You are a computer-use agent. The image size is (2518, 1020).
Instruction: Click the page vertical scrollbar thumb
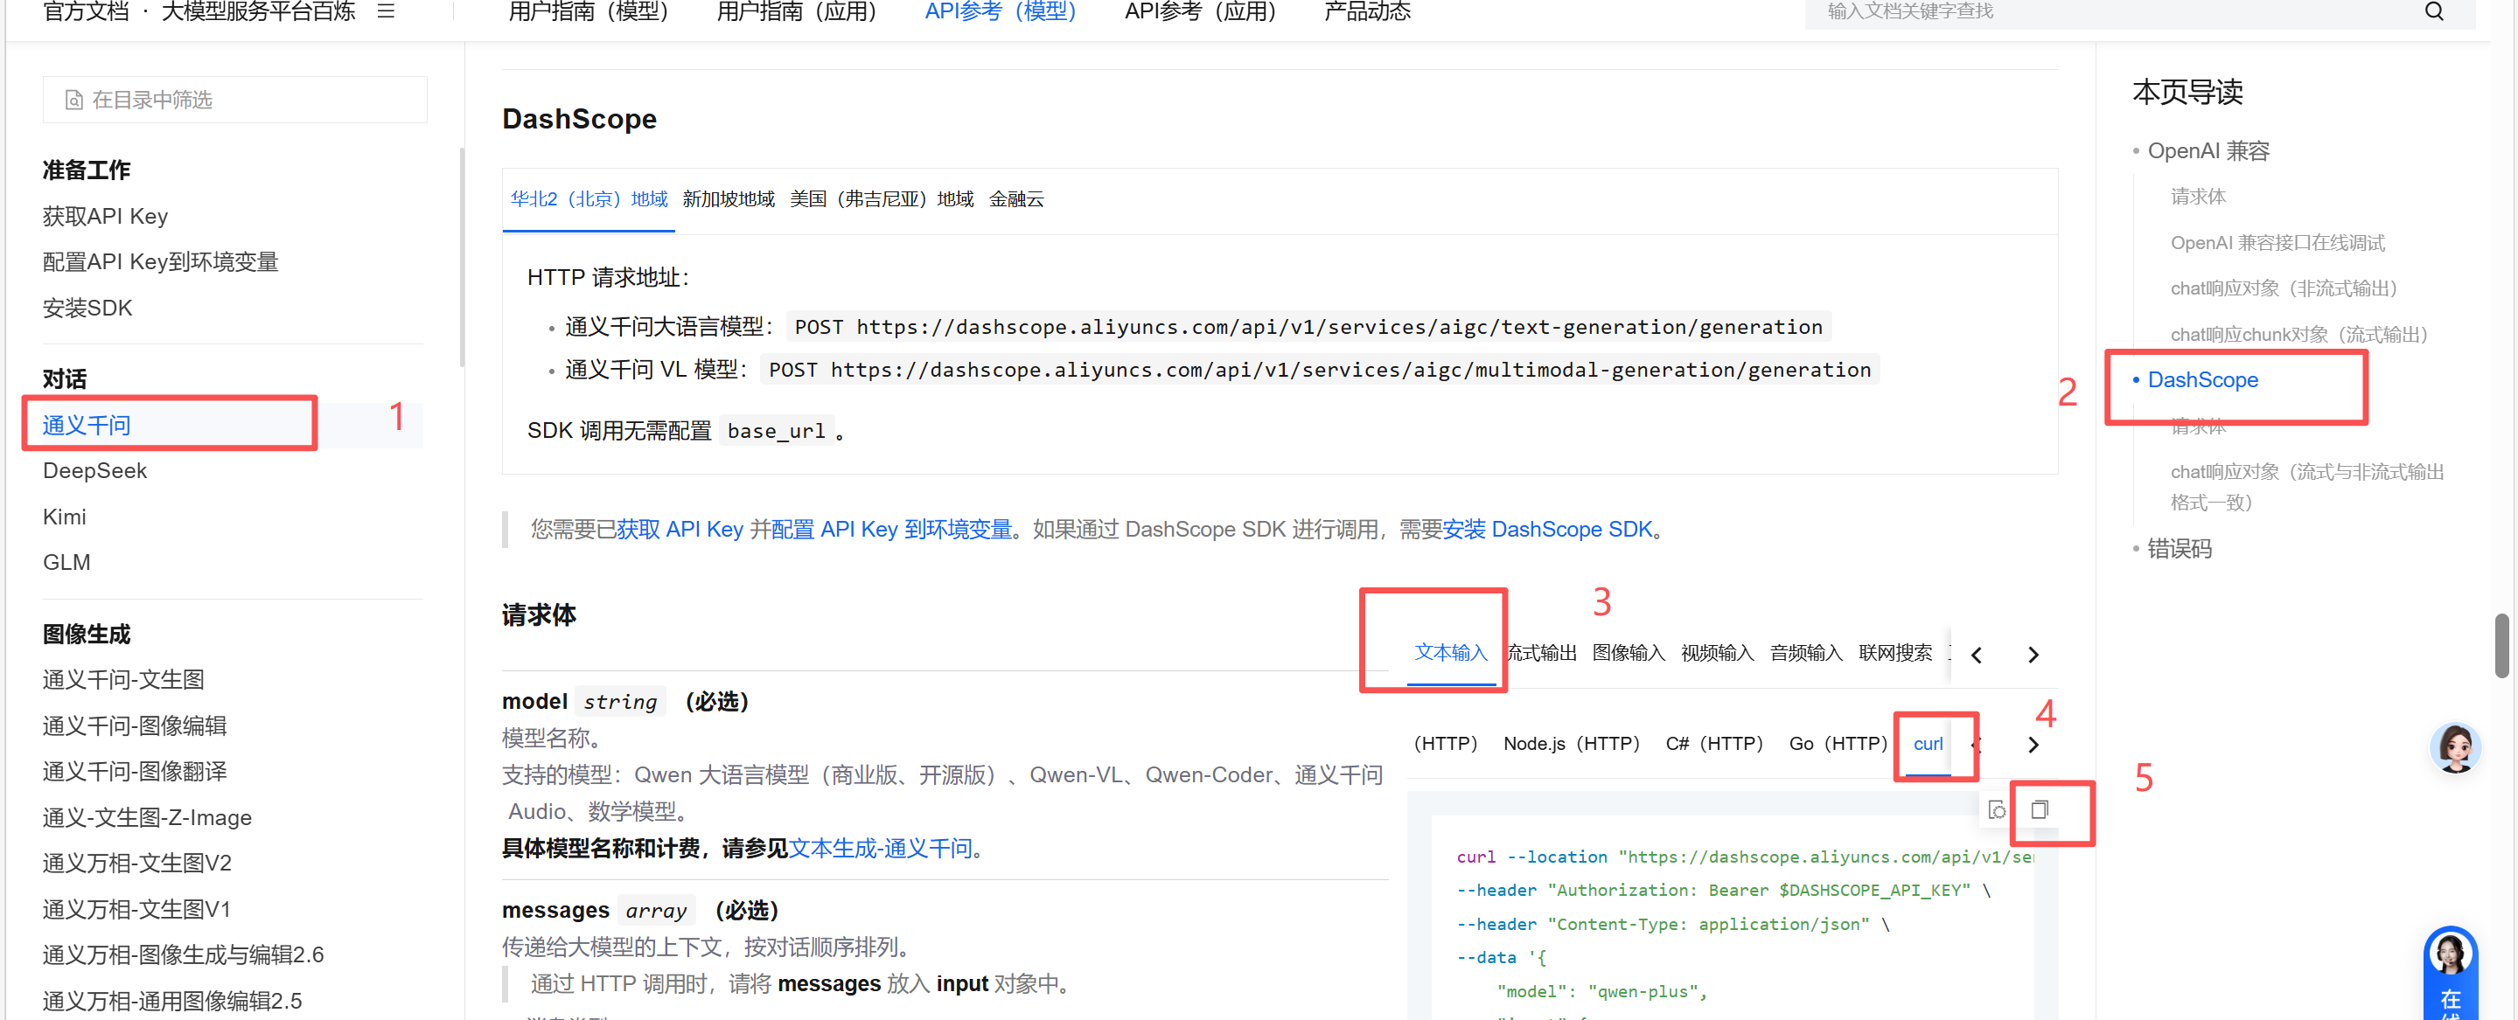[x=2501, y=645]
